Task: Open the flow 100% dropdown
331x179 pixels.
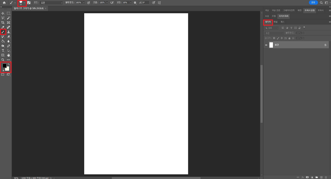Action: coord(107,3)
